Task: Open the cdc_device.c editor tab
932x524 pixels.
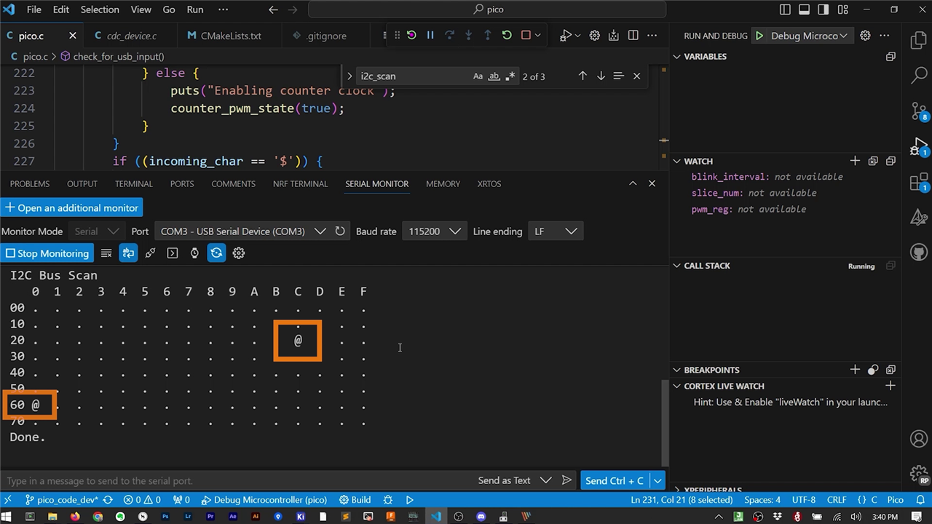Action: (132, 36)
